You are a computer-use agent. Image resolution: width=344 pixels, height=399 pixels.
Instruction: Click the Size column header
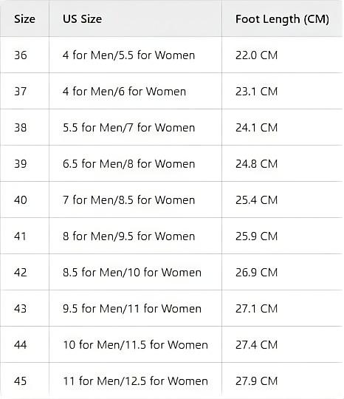tap(24, 18)
